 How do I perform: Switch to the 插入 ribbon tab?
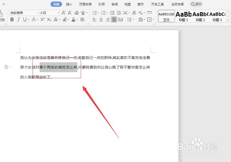(x=69, y=4)
